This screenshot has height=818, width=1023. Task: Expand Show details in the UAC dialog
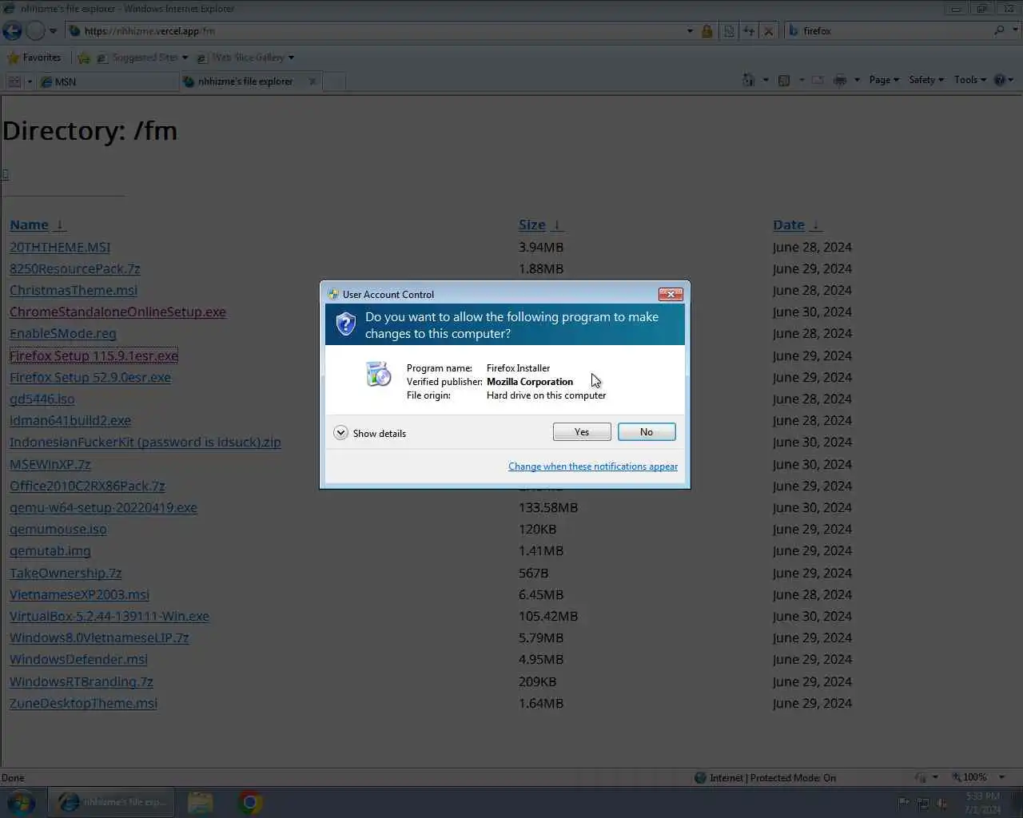pos(370,433)
